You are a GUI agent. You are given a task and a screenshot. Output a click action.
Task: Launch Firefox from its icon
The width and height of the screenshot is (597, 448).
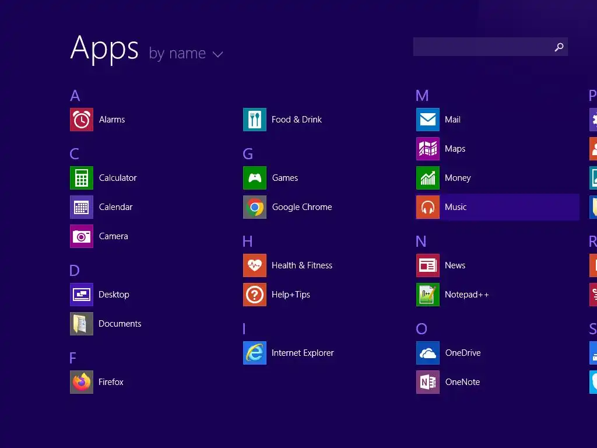coord(82,382)
